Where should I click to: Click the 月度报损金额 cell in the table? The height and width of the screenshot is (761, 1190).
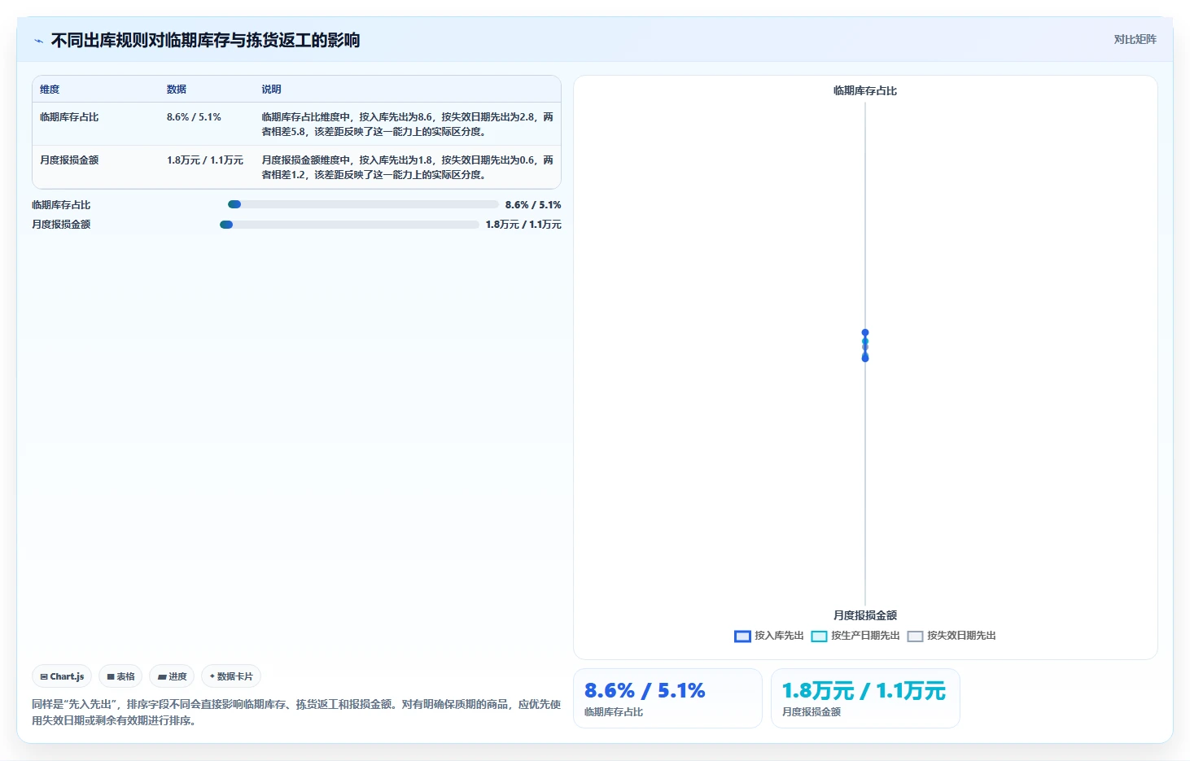[x=69, y=160]
